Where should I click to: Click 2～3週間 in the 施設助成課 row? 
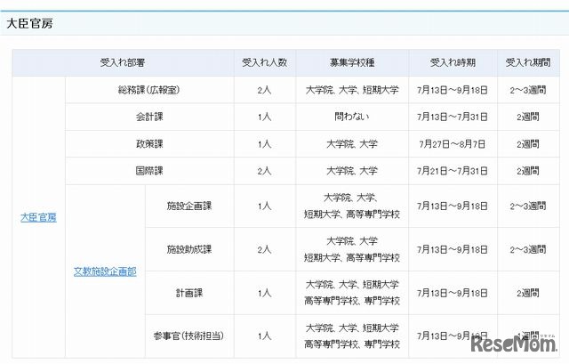[528, 249]
